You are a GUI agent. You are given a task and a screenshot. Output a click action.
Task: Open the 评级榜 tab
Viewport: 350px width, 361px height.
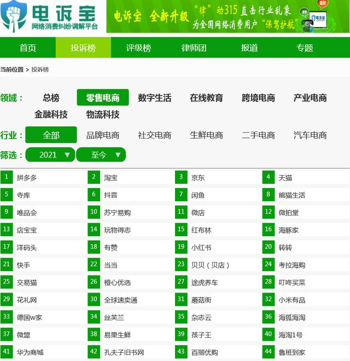click(x=138, y=48)
